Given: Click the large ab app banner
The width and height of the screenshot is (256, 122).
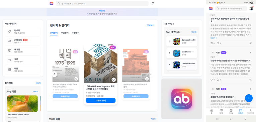Looking at the screenshot, I should [182, 99].
